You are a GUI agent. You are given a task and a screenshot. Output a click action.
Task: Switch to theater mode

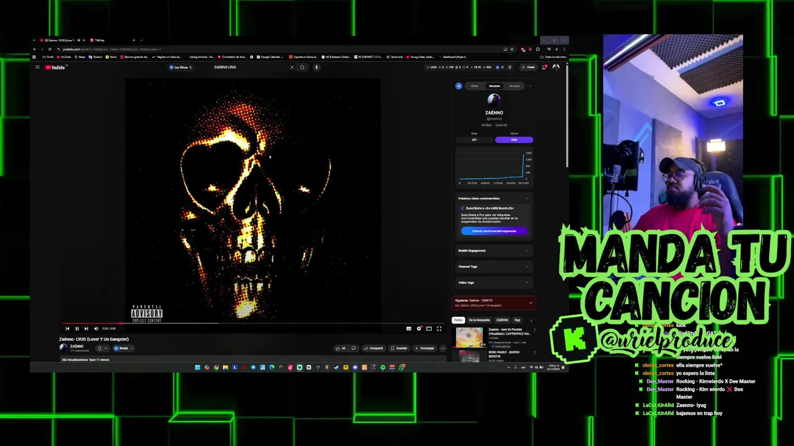pyautogui.click(x=429, y=329)
